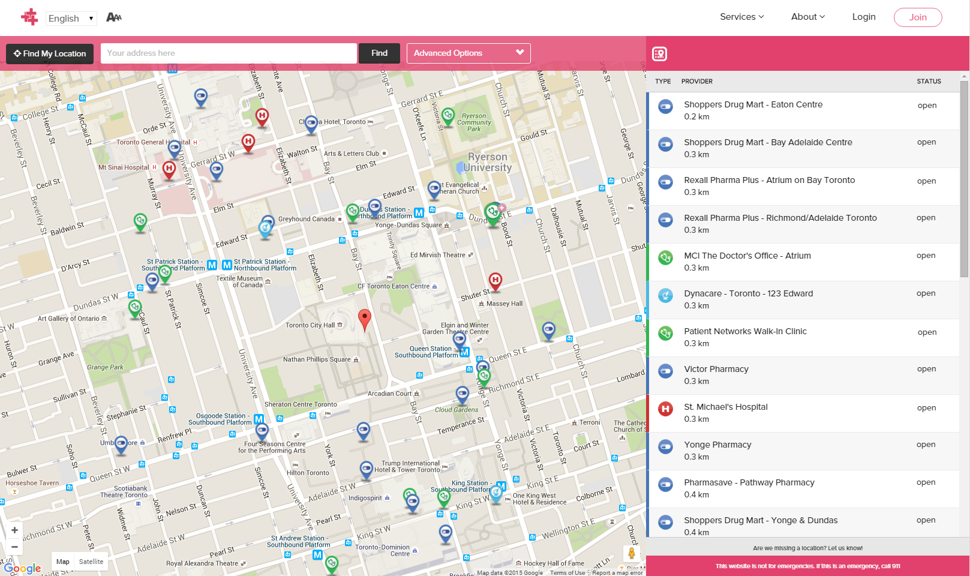Open the Services dropdown

[x=742, y=17]
